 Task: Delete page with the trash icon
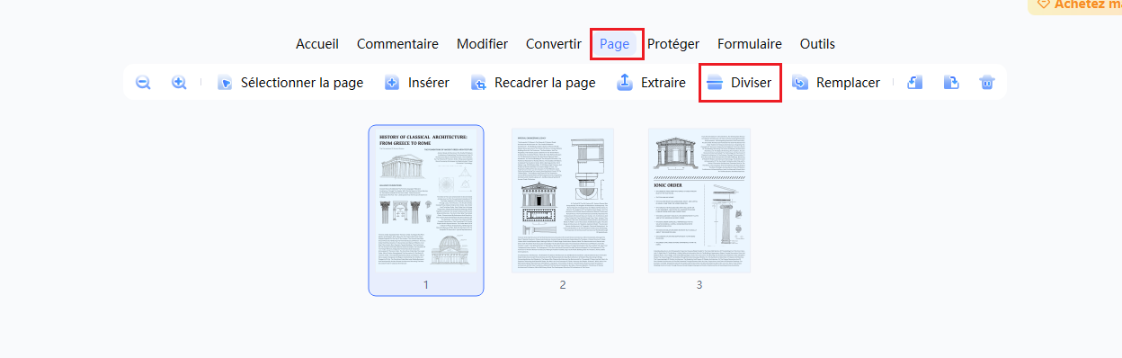987,83
